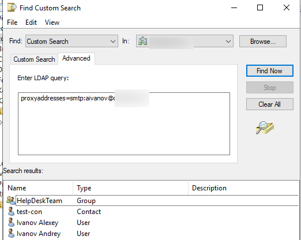
Task: Open the Edit menu
Action: [x=31, y=22]
